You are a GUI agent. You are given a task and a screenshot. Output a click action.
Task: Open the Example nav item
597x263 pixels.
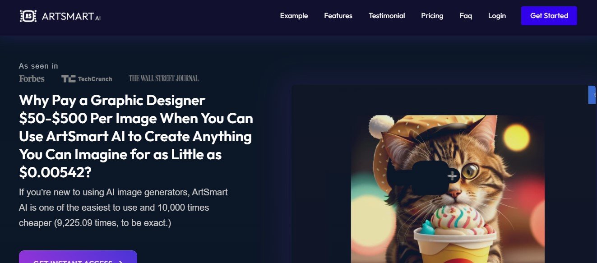pyautogui.click(x=294, y=16)
